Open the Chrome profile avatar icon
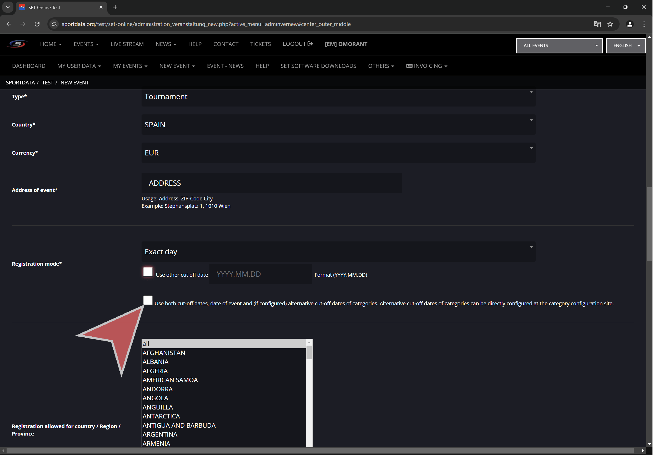The image size is (653, 455). point(630,24)
